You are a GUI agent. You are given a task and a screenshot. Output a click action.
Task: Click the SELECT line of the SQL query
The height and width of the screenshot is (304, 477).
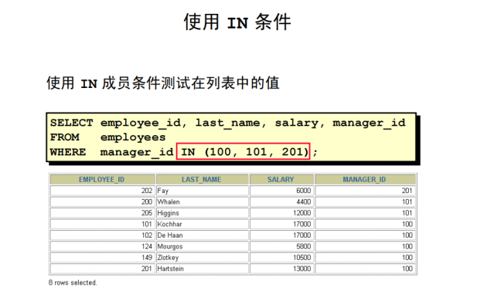click(228, 123)
